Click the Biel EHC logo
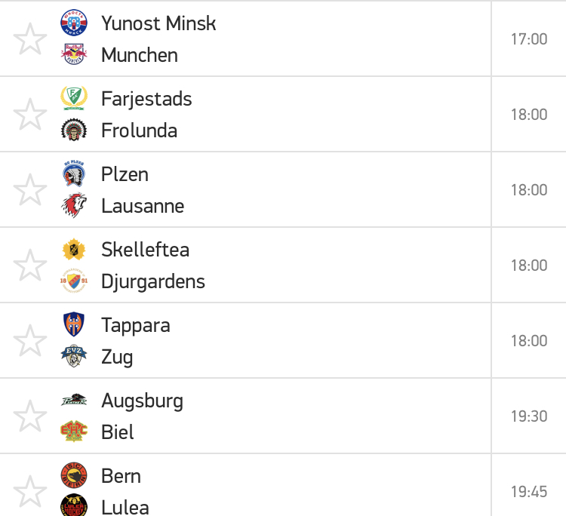The image size is (566, 516). pos(74,432)
